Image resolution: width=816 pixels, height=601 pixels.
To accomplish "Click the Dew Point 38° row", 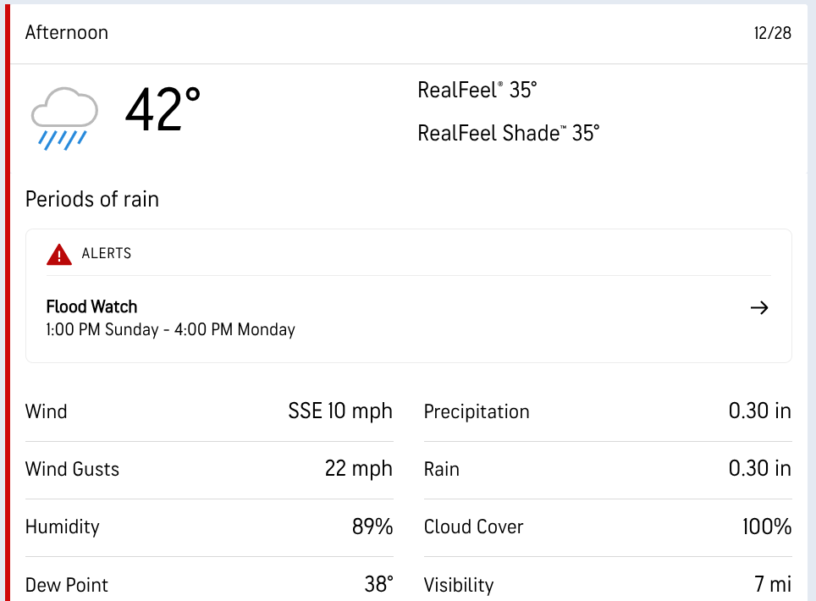I will 209,584.
